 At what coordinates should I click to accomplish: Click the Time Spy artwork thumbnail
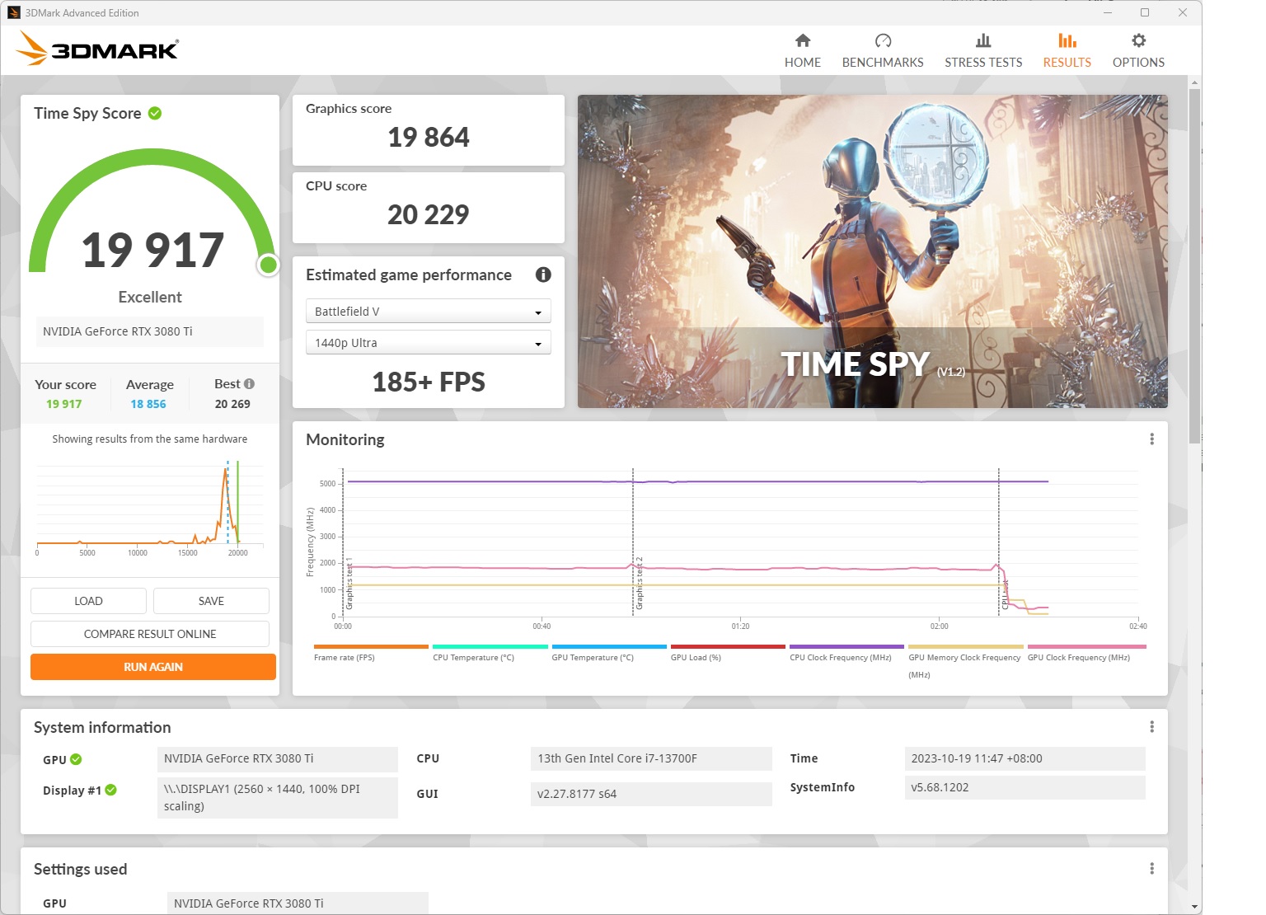[x=872, y=251]
